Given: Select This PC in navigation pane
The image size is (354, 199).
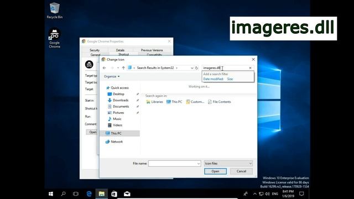Looking at the screenshot, I should (x=119, y=133).
